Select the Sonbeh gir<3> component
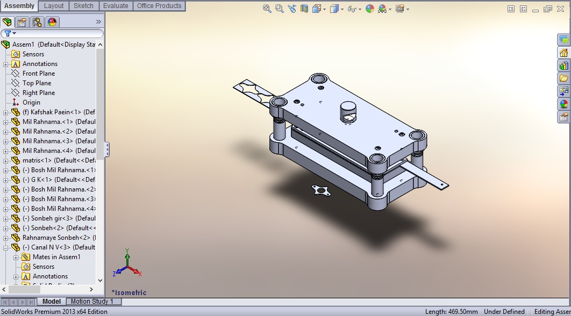The width and height of the screenshot is (571, 316). click(59, 218)
